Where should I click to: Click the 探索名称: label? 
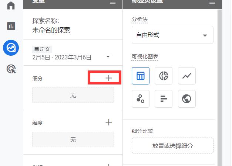tap(46, 21)
